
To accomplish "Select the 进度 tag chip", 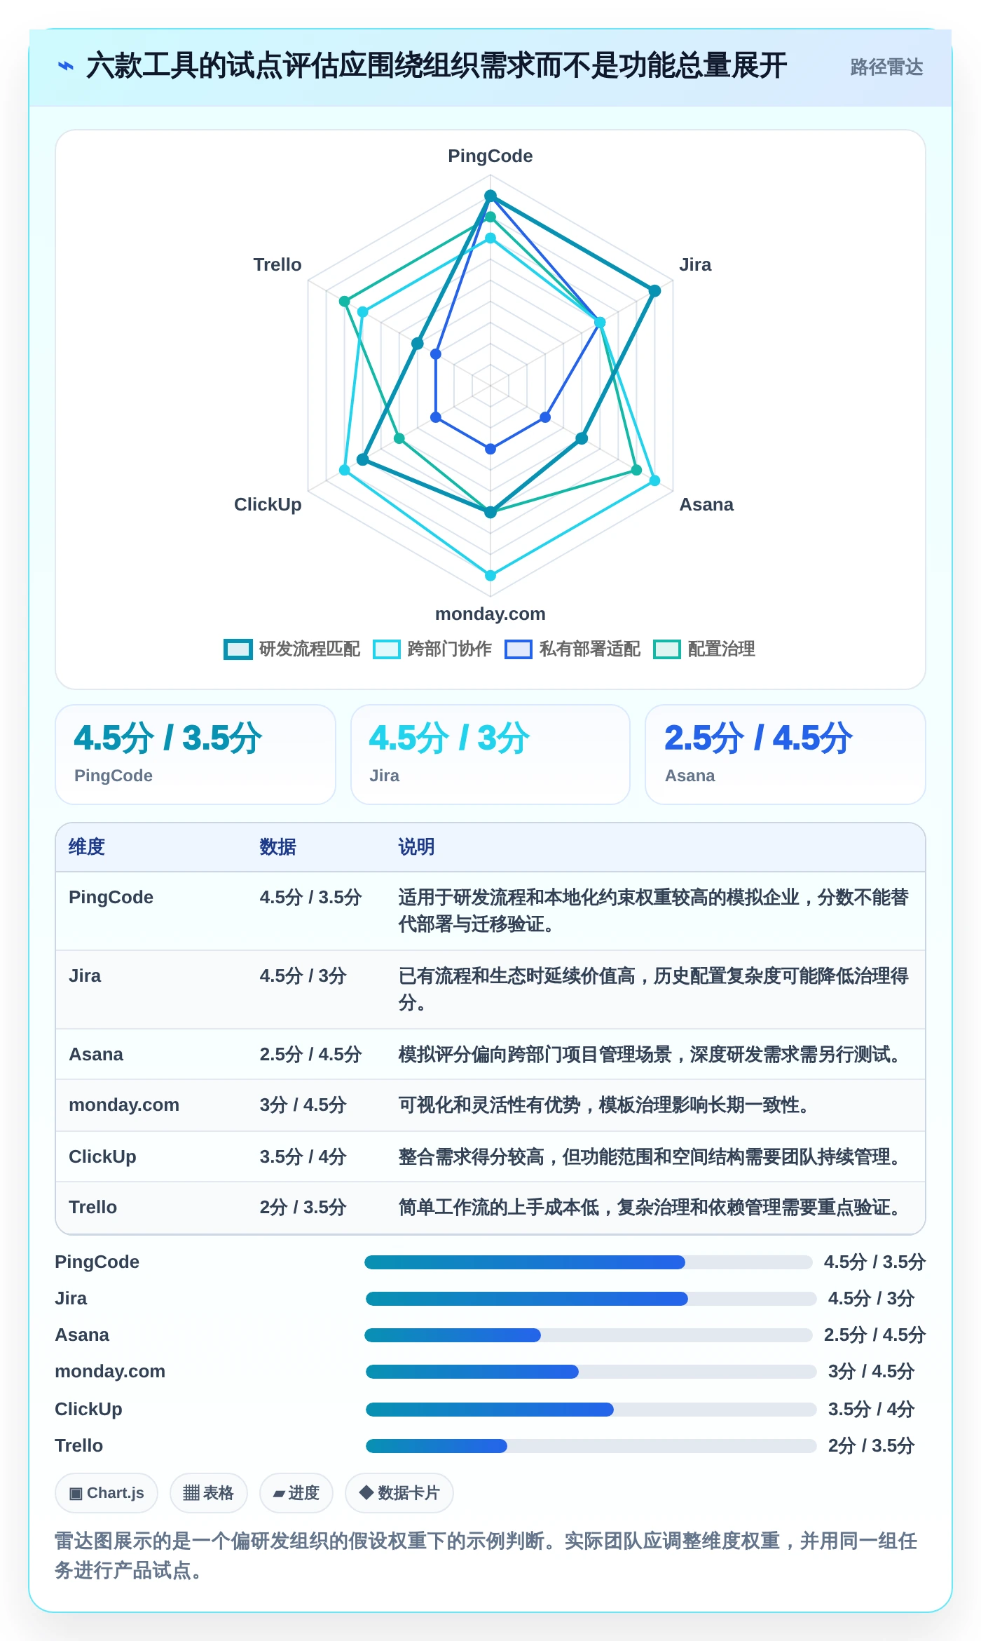I will 296,1493.
